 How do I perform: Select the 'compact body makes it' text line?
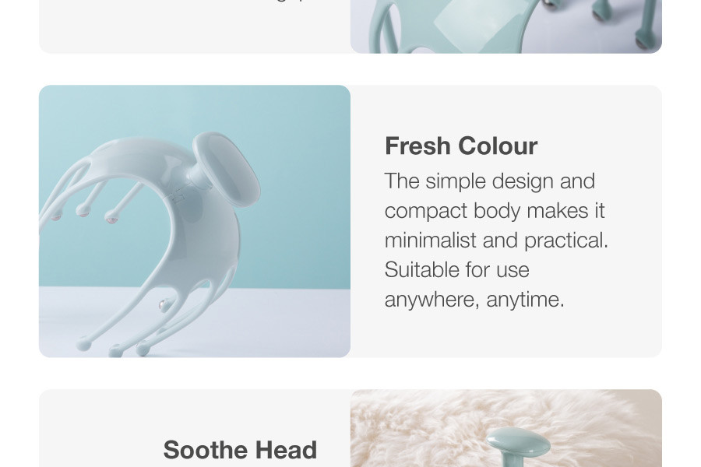[495, 210]
